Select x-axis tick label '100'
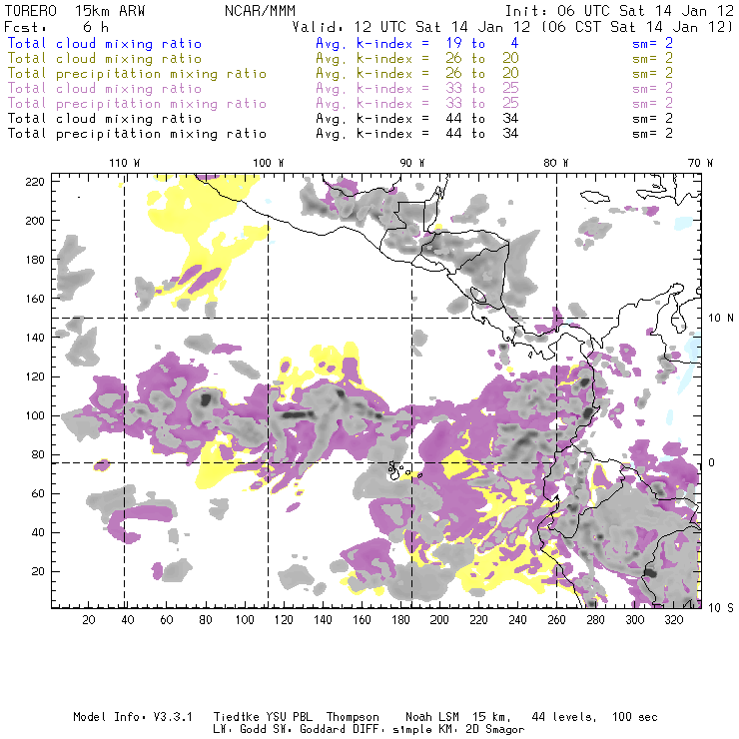The image size is (739, 739). 245,620
